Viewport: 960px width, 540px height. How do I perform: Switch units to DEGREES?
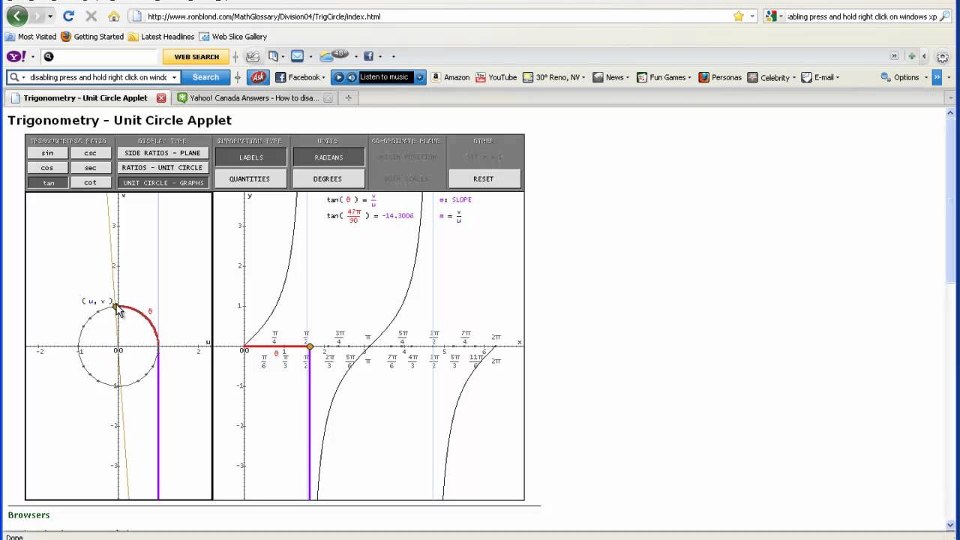[x=328, y=178]
